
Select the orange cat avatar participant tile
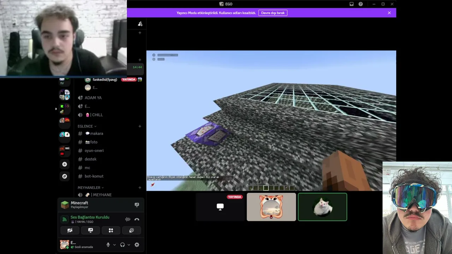pyautogui.click(x=271, y=207)
